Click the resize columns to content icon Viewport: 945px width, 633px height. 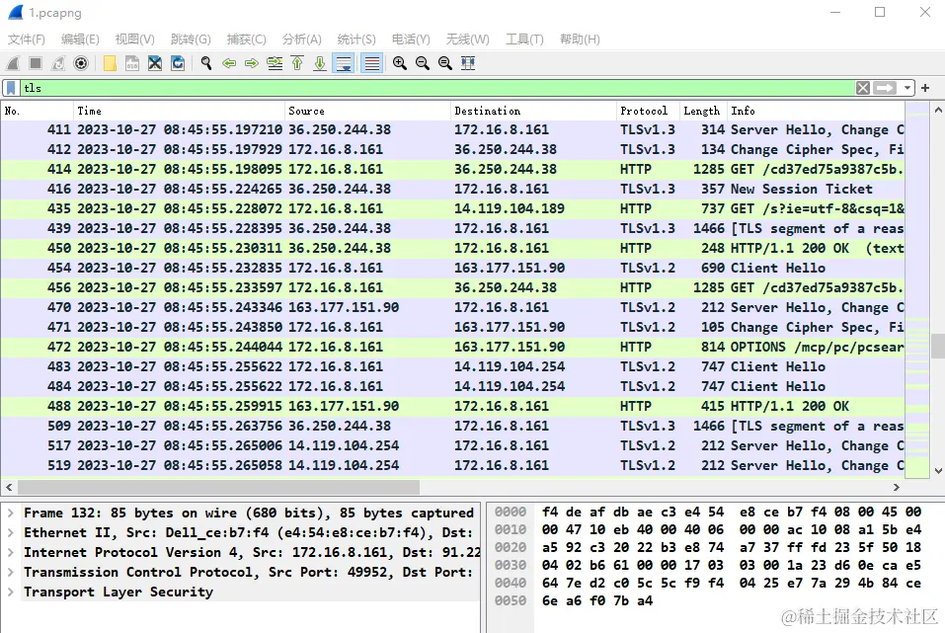click(468, 63)
